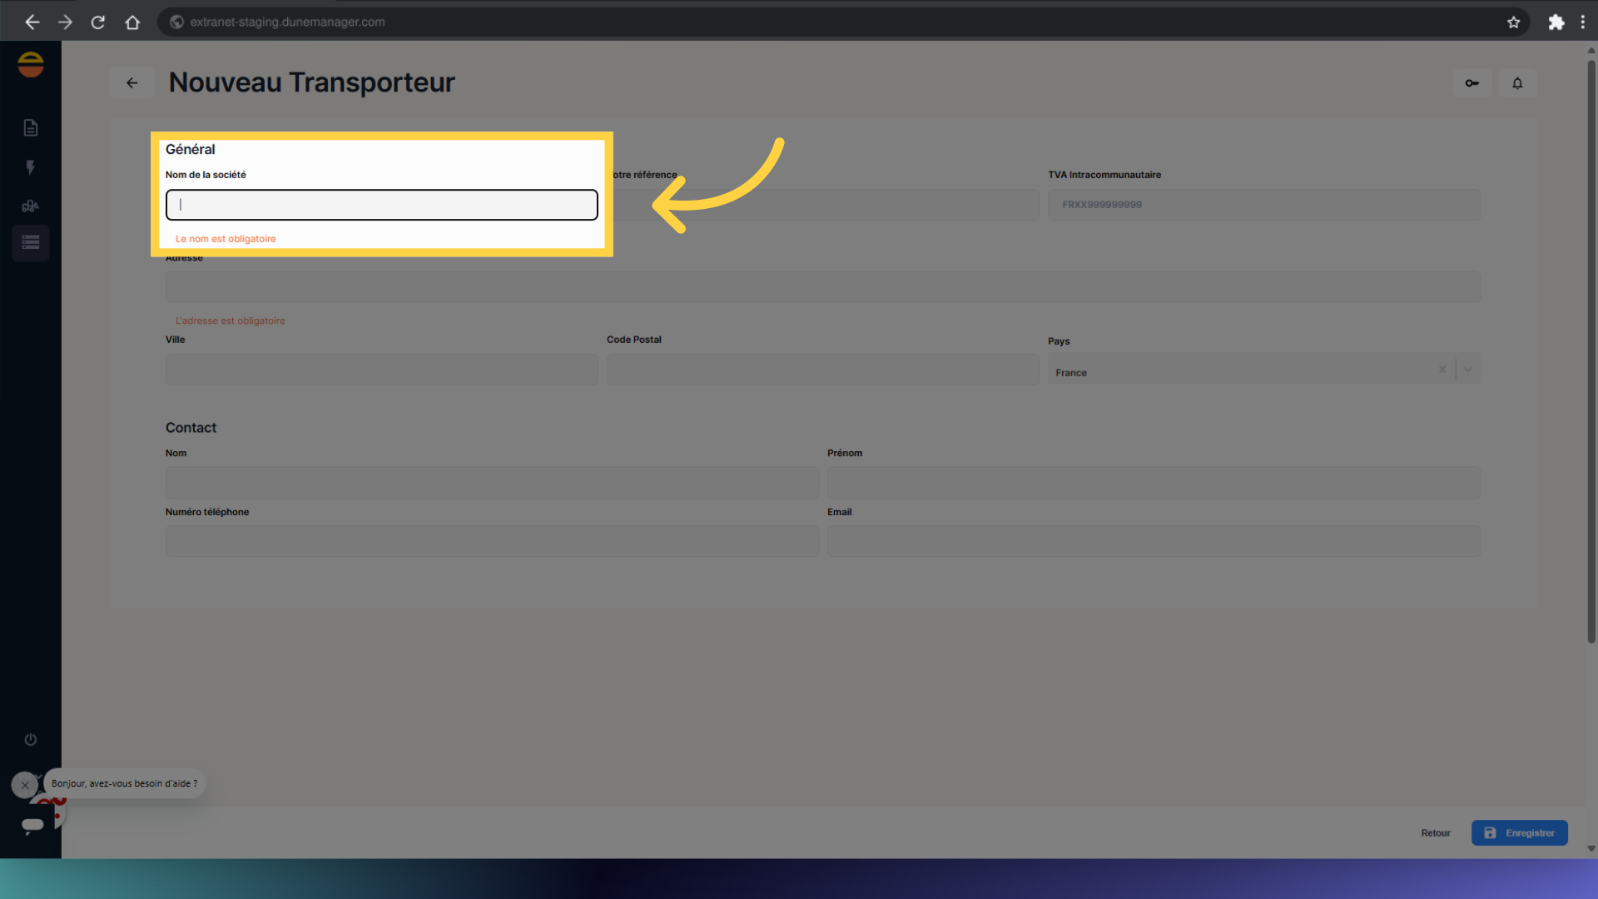1598x899 pixels.
Task: Click the key icon in header
Action: [x=1471, y=83]
